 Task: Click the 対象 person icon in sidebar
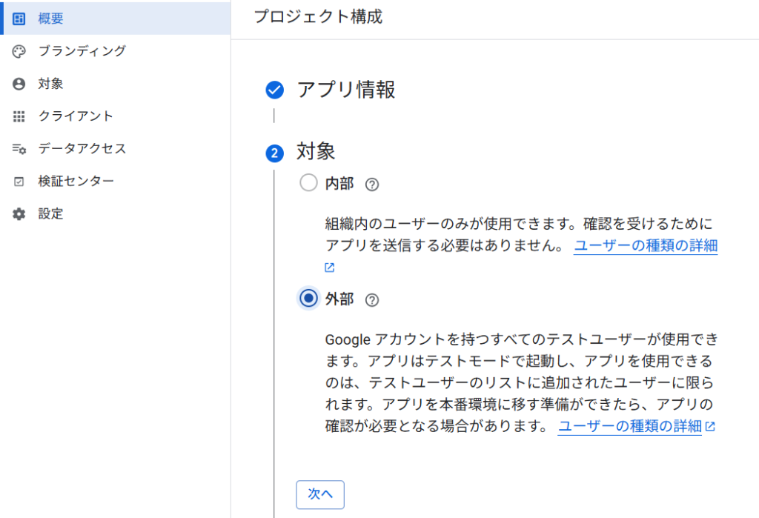coord(19,84)
